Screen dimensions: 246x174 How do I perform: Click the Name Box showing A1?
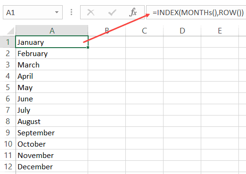[33, 12]
